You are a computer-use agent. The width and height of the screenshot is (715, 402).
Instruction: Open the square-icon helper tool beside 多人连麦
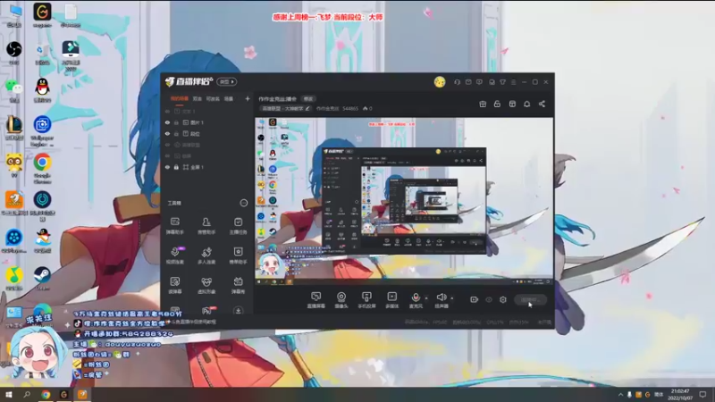[x=238, y=255]
